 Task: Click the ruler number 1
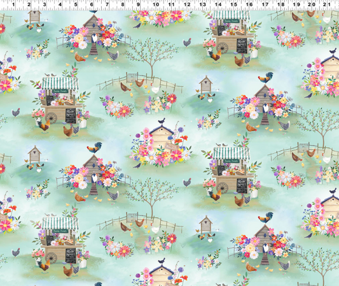click(x=13, y=4)
